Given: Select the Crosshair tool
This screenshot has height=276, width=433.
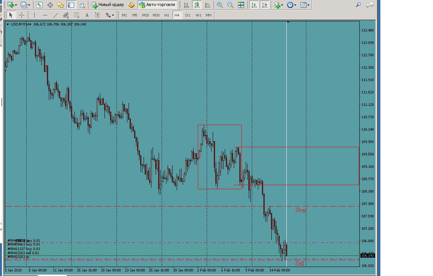Looking at the screenshot, I should point(21,15).
